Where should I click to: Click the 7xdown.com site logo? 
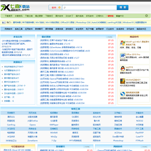(15, 8)
